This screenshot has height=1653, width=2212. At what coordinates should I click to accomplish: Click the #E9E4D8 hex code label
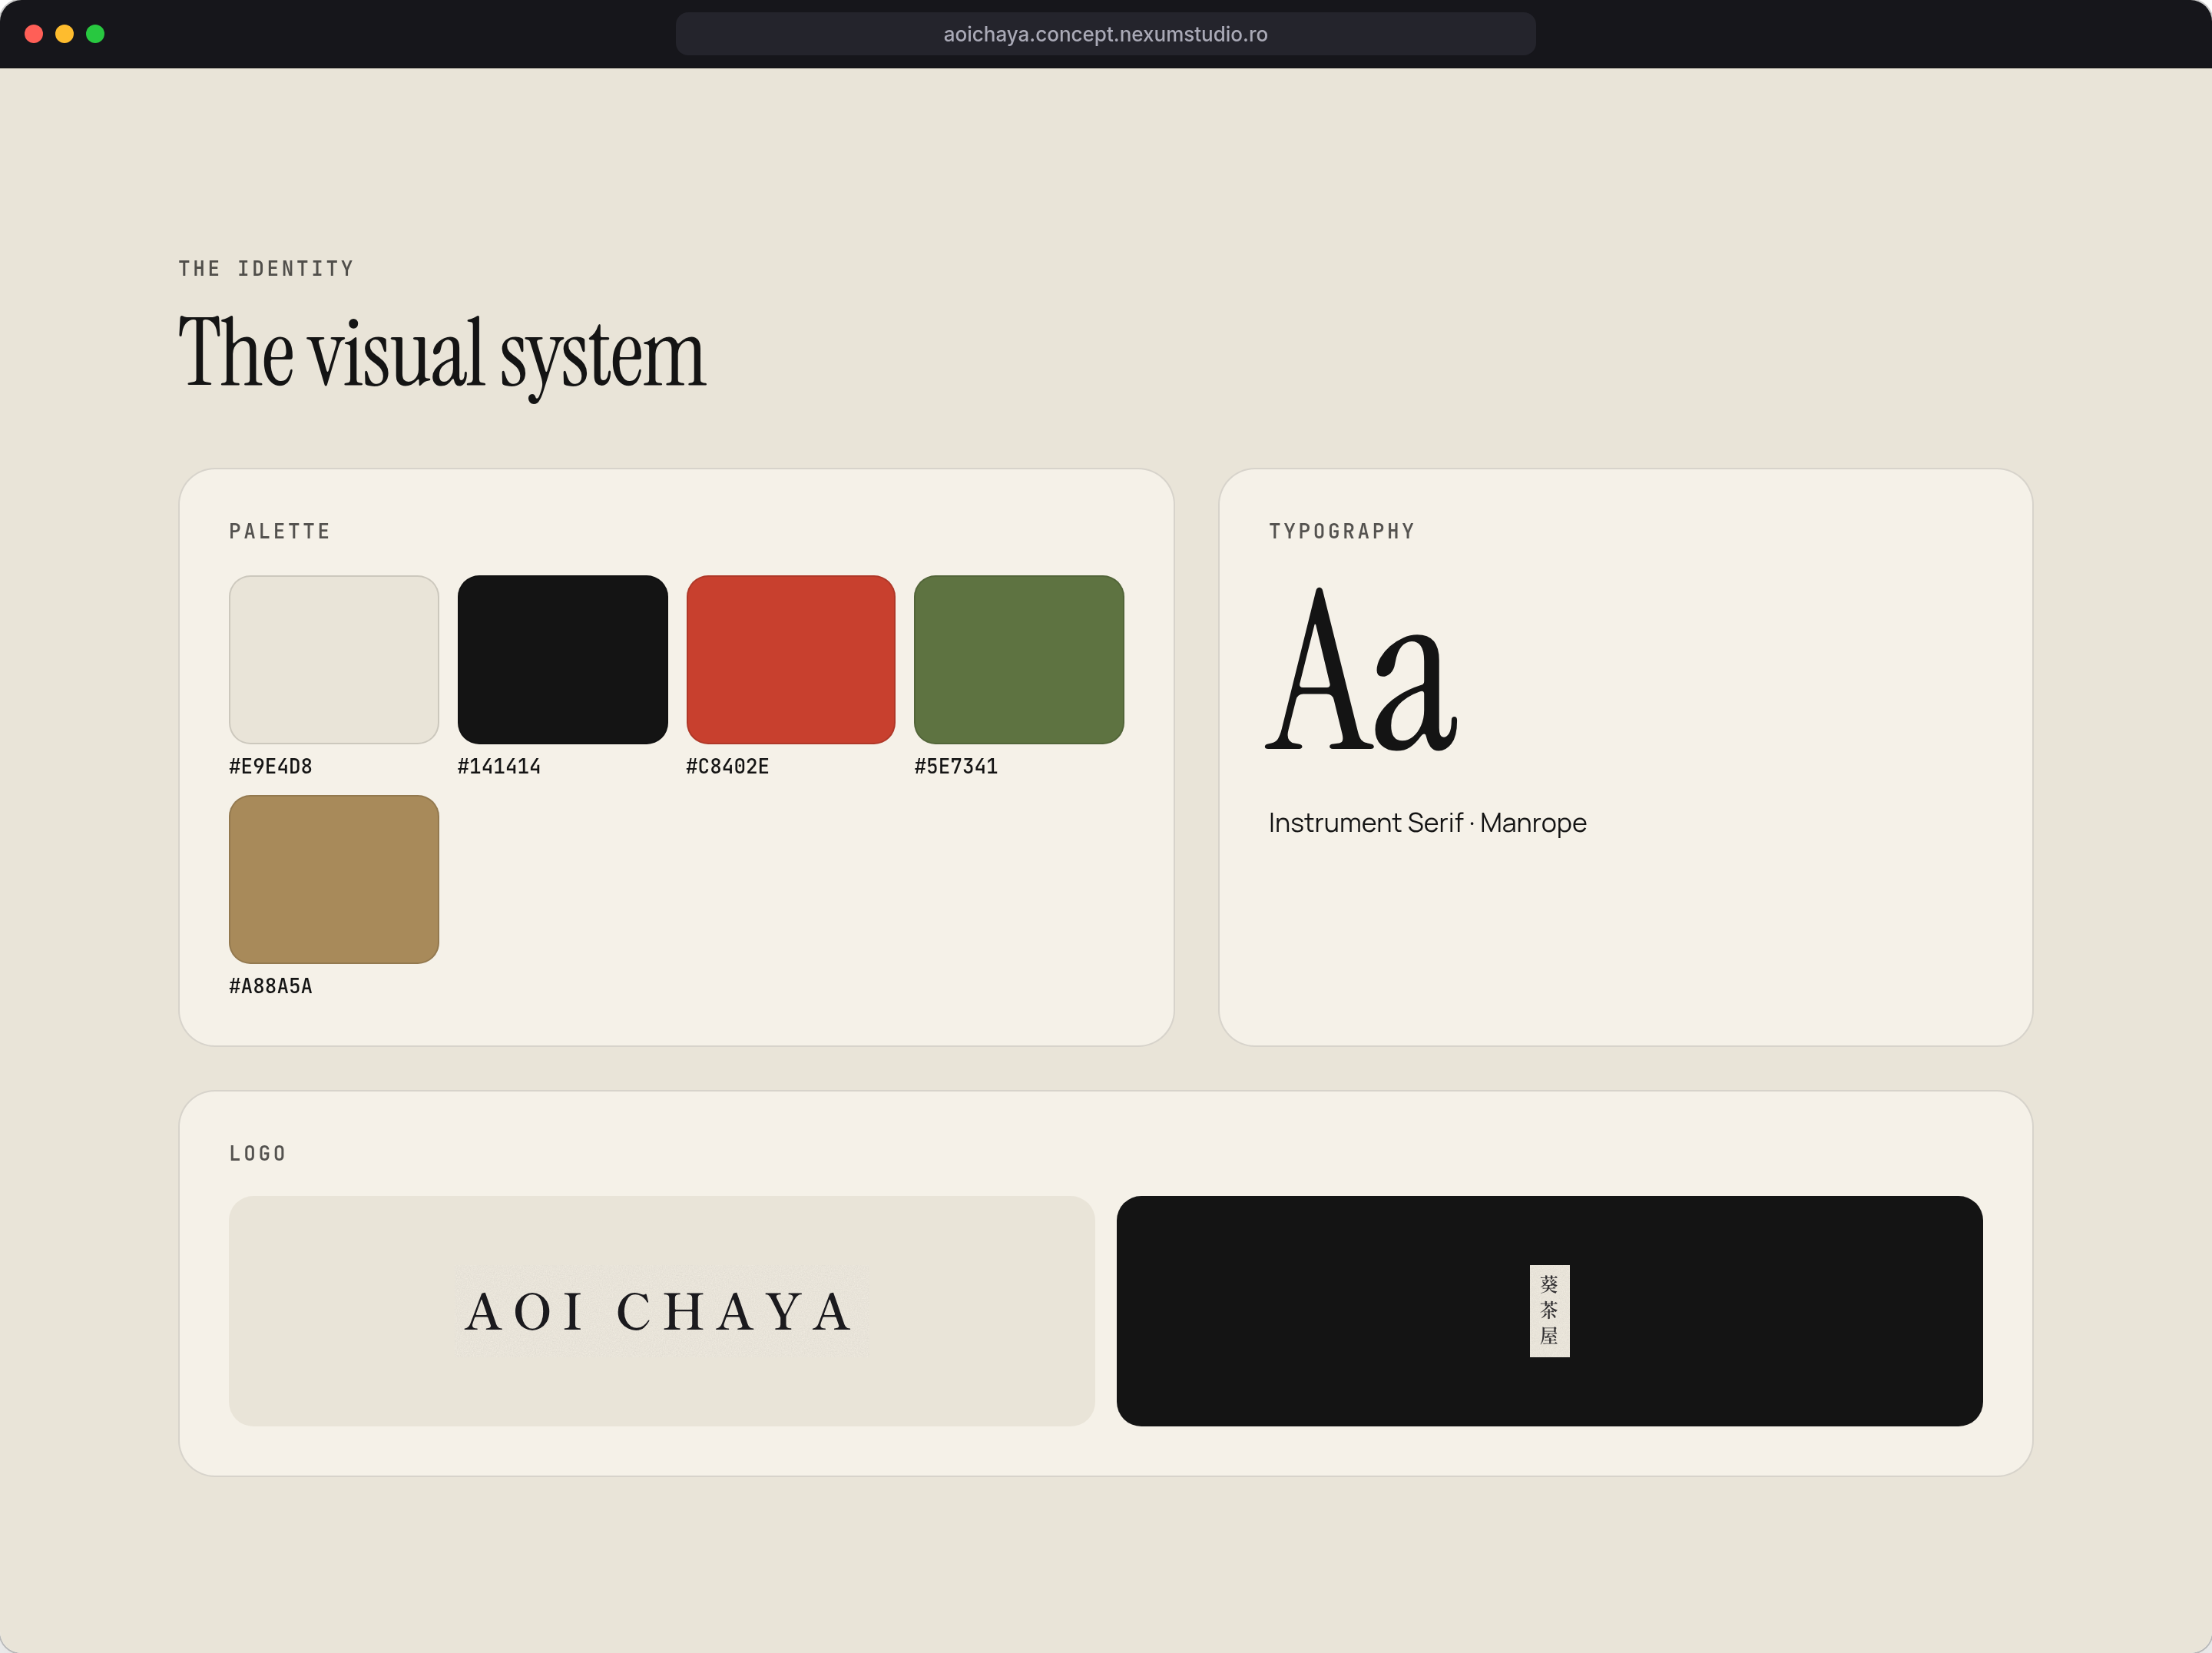[271, 766]
